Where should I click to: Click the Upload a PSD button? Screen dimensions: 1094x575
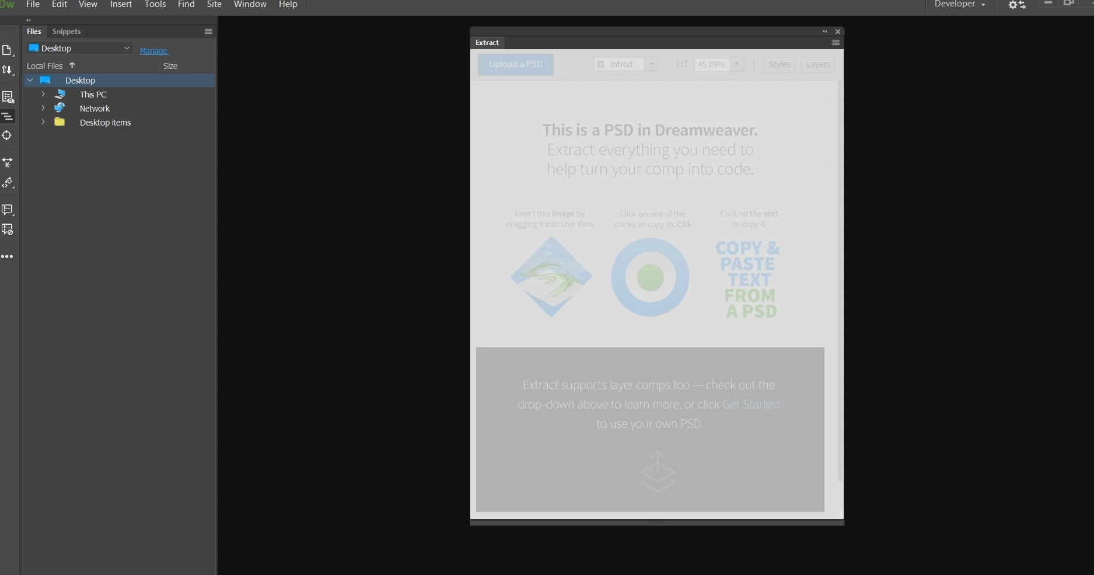tap(516, 64)
